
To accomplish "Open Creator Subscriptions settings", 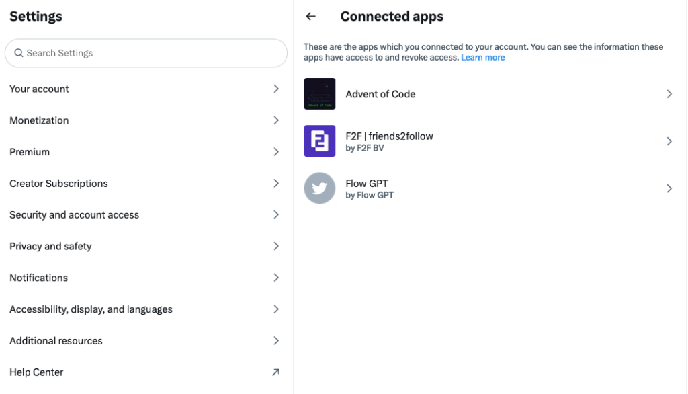I will [58, 184].
